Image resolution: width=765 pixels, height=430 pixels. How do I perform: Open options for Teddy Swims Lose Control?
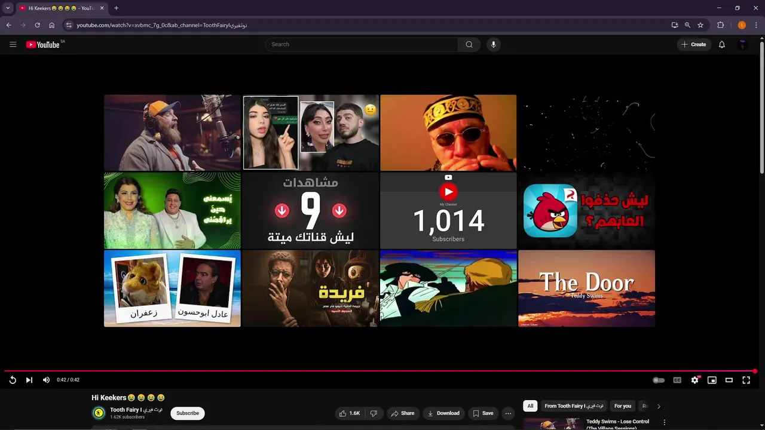tap(664, 422)
